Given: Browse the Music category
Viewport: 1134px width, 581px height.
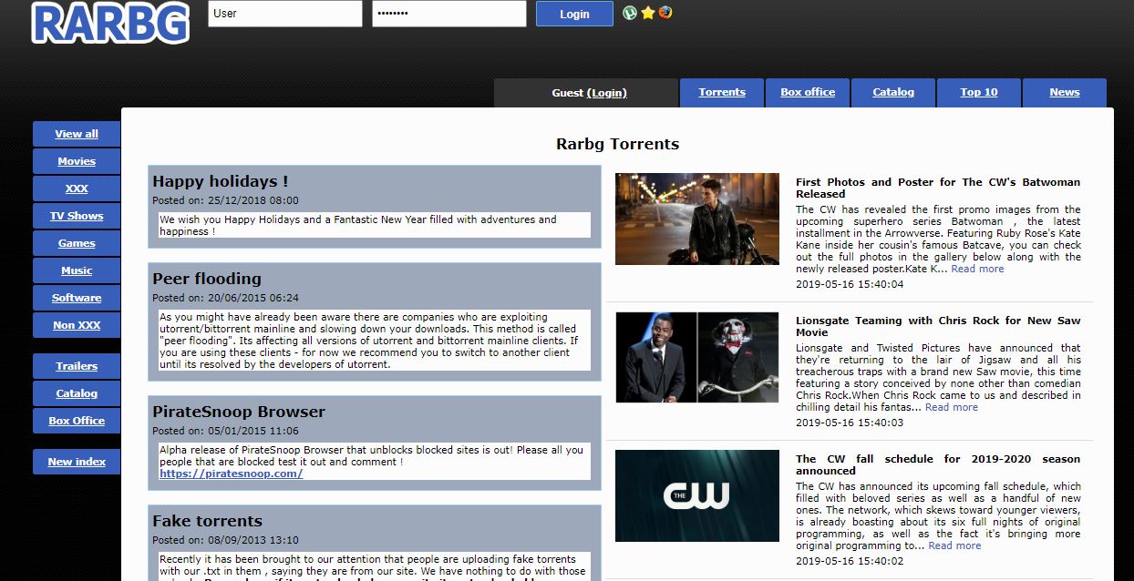Looking at the screenshot, I should click(x=77, y=270).
